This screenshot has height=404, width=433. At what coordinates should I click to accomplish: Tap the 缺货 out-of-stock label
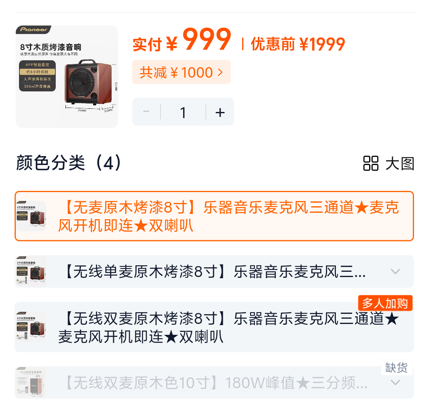pyautogui.click(x=397, y=368)
